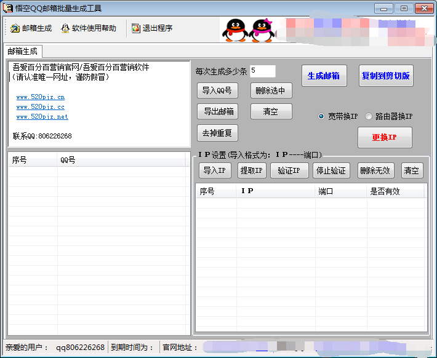437x358 pixels.
Task: Click the 退出程序 toolbar icon
Action: pyautogui.click(x=136, y=28)
